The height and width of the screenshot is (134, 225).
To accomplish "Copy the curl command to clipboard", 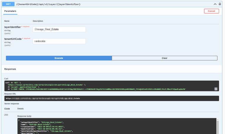I will [x=216, y=89].
